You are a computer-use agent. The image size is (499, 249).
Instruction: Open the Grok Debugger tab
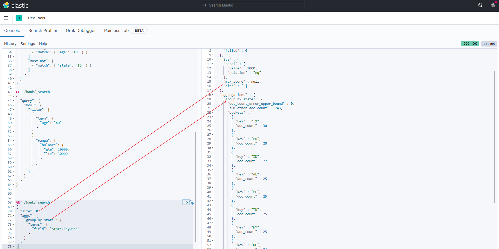click(81, 31)
